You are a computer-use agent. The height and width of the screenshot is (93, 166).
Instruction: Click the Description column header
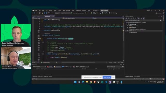click(x=44, y=69)
